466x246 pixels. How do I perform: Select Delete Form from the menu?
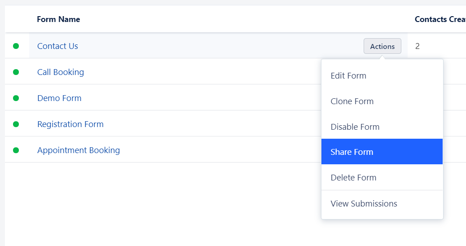coord(382,177)
